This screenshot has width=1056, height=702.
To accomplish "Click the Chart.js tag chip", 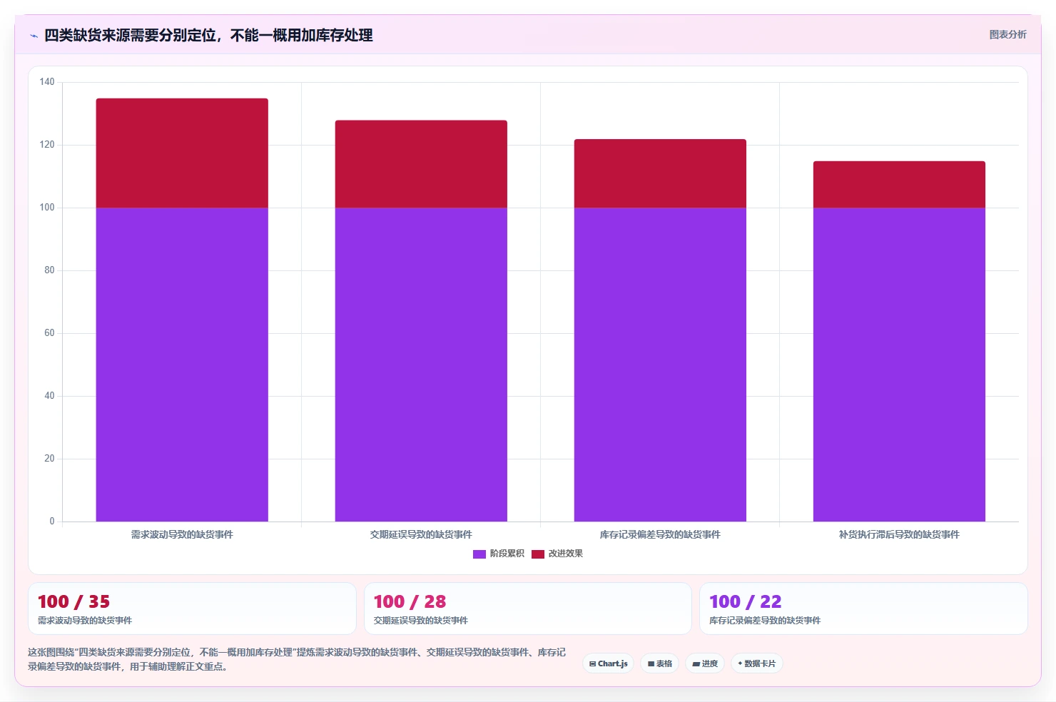I will (609, 663).
